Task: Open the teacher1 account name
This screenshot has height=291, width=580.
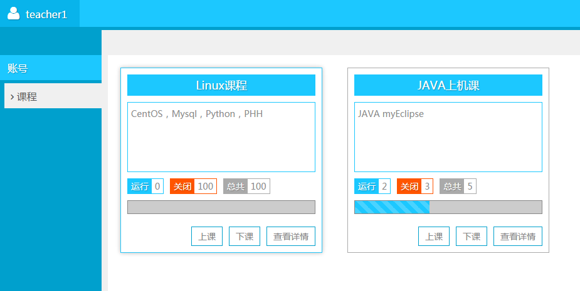Action: click(x=46, y=14)
